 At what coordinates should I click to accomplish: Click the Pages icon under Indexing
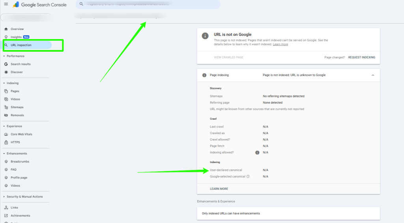click(x=6, y=91)
